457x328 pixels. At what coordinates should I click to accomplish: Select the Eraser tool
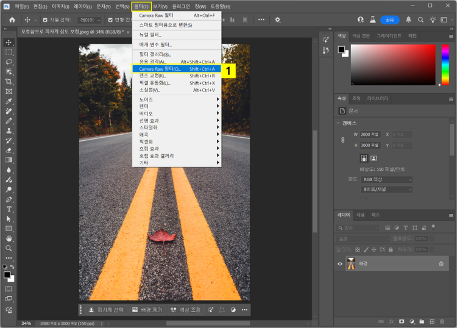coord(9,150)
